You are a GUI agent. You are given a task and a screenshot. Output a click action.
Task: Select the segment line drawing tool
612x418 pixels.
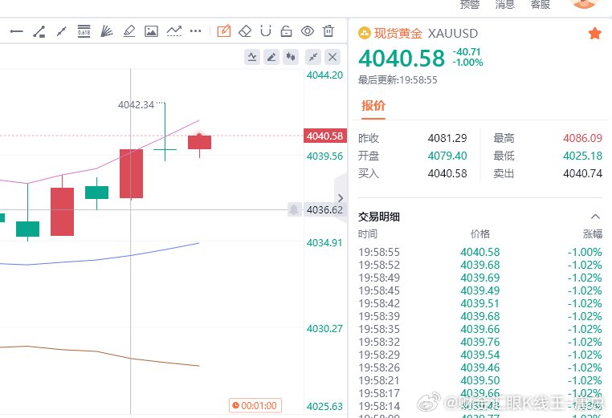61,31
